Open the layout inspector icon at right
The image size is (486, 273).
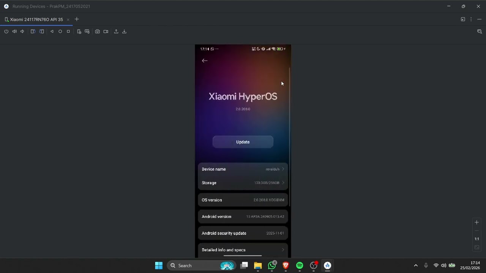click(480, 31)
